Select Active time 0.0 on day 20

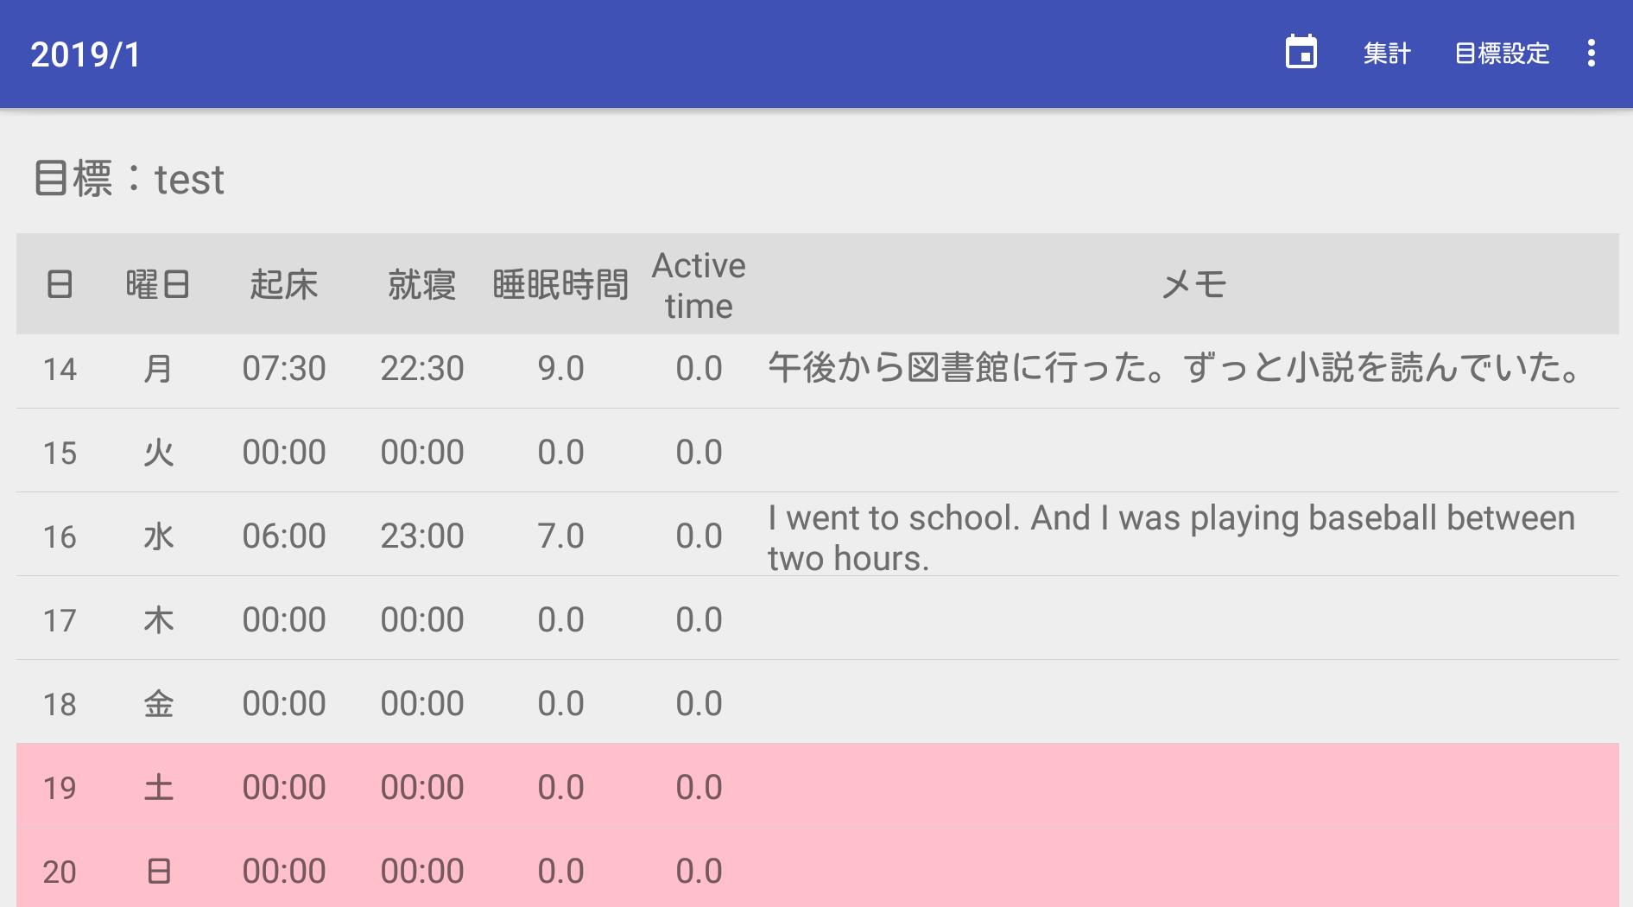(x=699, y=872)
